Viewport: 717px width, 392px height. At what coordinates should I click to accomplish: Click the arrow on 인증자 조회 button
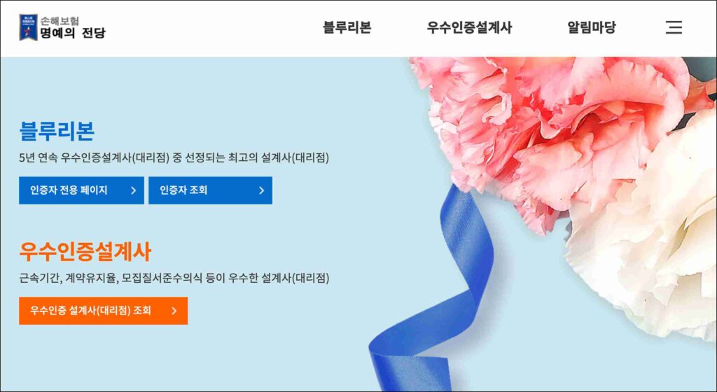[262, 190]
